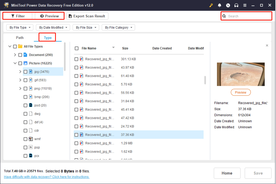
Task: Open notifications via the bell icon
Action: tap(220, 5)
